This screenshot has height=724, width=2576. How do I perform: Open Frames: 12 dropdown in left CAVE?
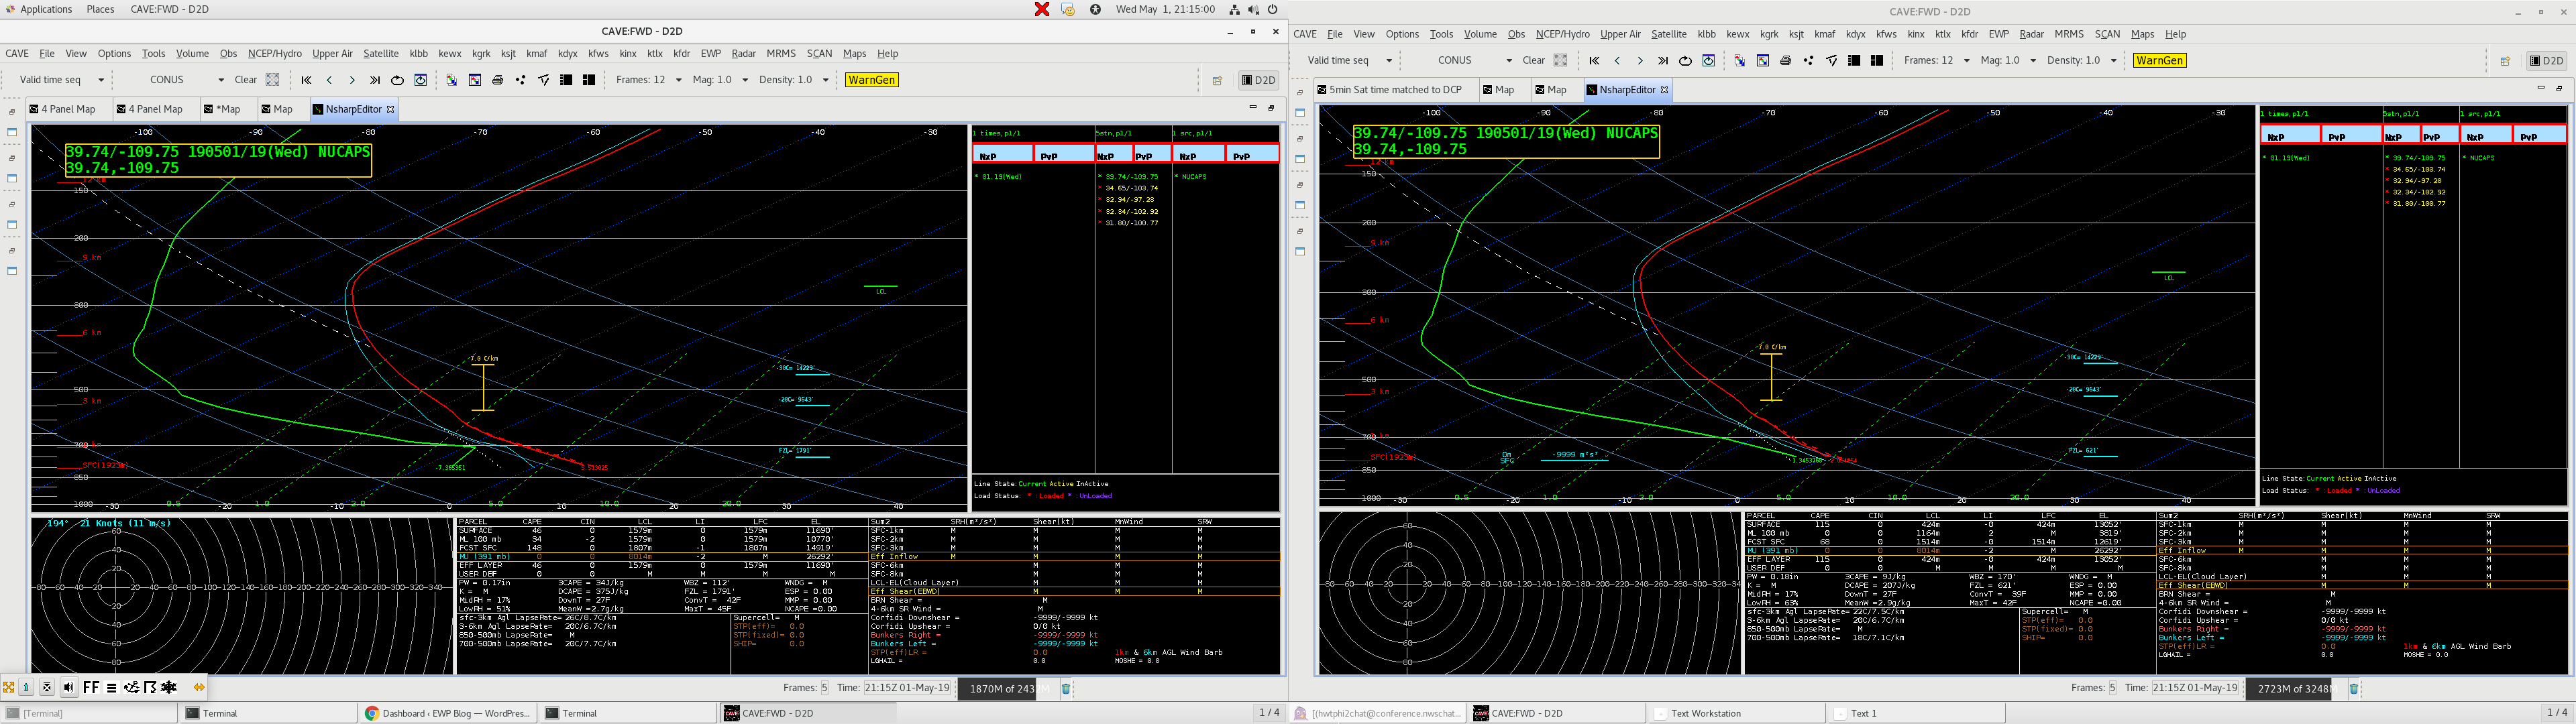point(679,80)
